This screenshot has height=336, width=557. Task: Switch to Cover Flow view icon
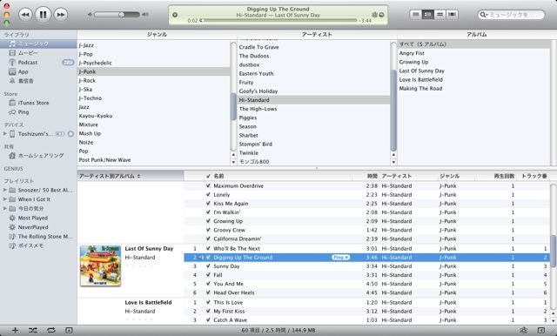452,15
